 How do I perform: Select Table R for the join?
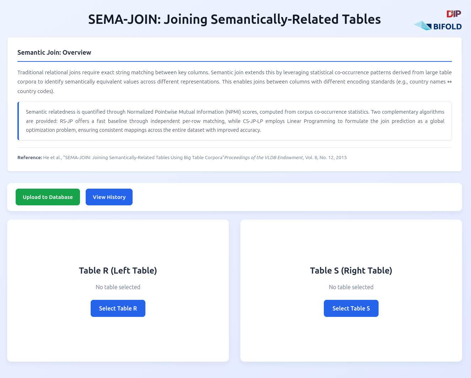coord(118,308)
